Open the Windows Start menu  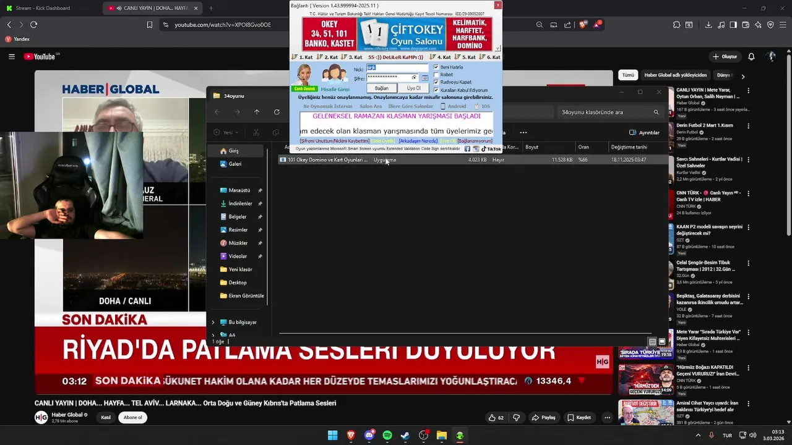pos(333,435)
